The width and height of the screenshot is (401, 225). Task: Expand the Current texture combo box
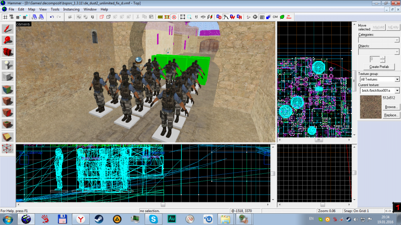point(397,90)
